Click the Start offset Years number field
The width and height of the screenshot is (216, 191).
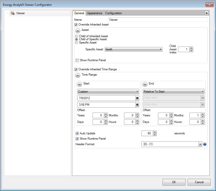click(x=98, y=115)
